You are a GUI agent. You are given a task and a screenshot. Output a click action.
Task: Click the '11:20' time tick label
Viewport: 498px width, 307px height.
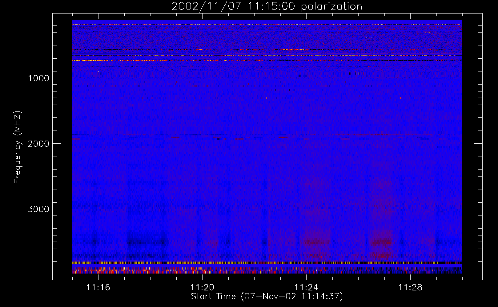[x=202, y=288]
